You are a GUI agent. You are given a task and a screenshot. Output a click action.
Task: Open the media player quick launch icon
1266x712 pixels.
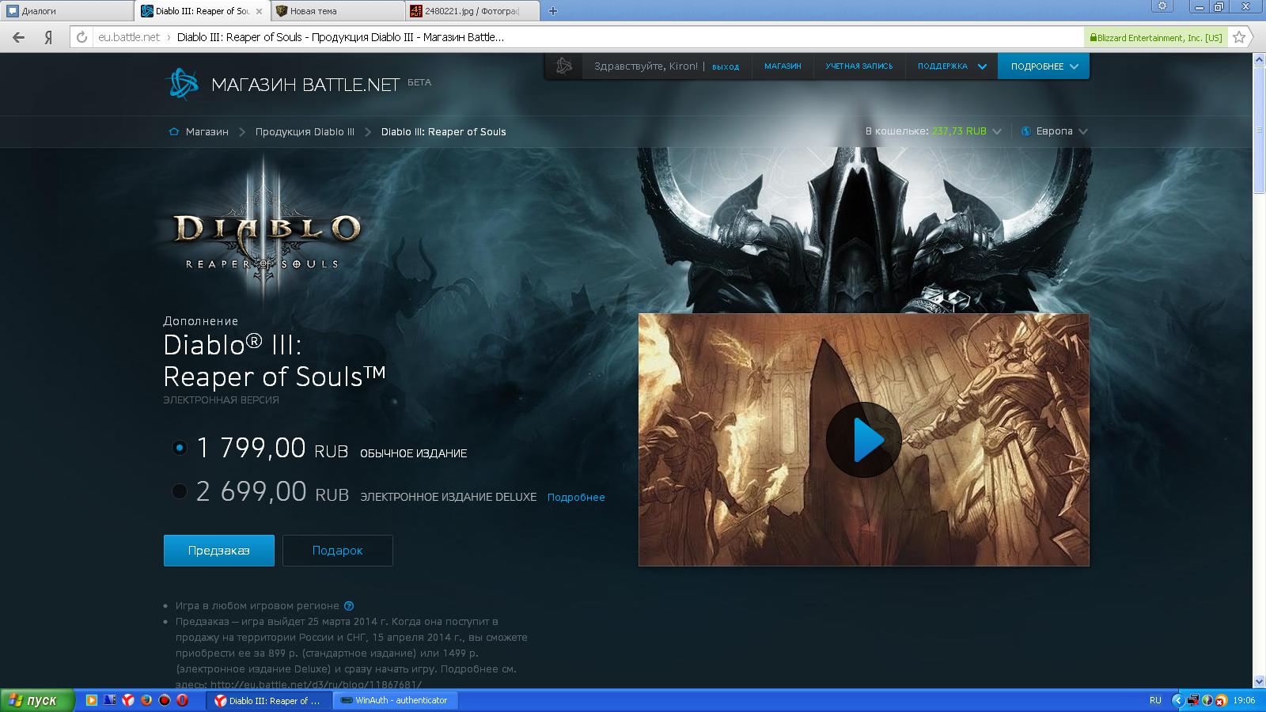(92, 700)
